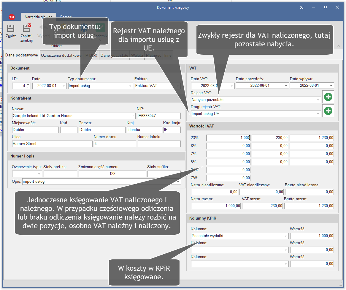
Task: Open first Kolumna dropdown Pozostałe wydatki
Action: point(286,236)
